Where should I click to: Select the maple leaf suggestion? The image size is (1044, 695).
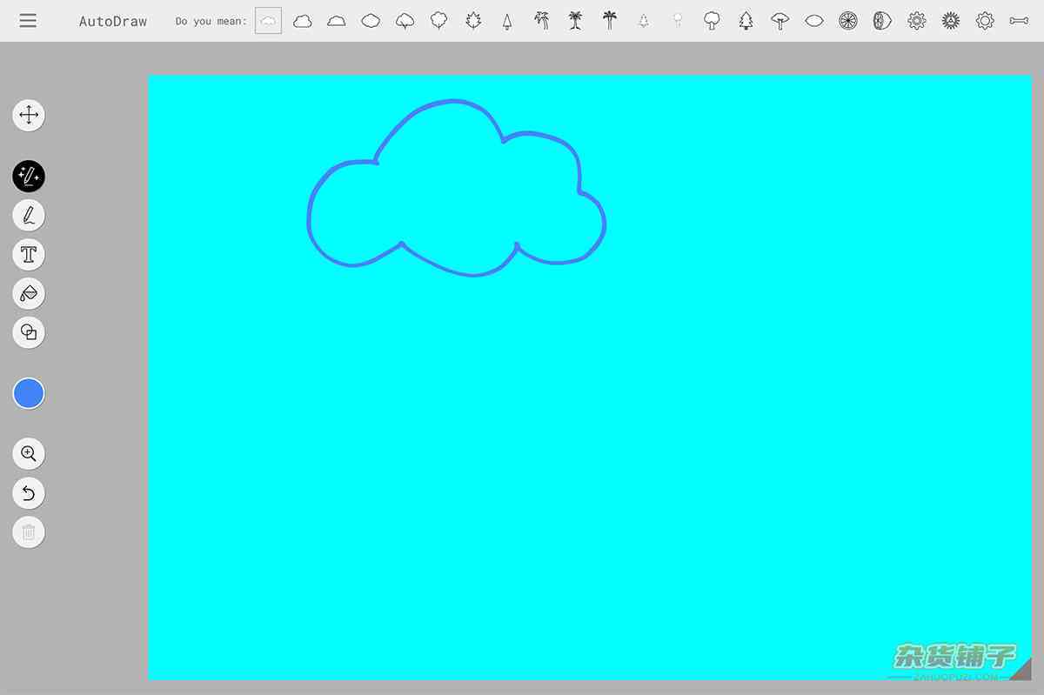[473, 20]
